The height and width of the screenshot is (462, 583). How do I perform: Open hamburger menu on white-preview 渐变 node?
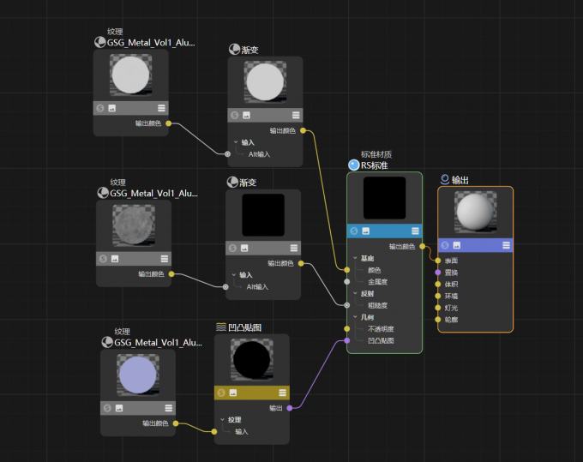coord(296,115)
